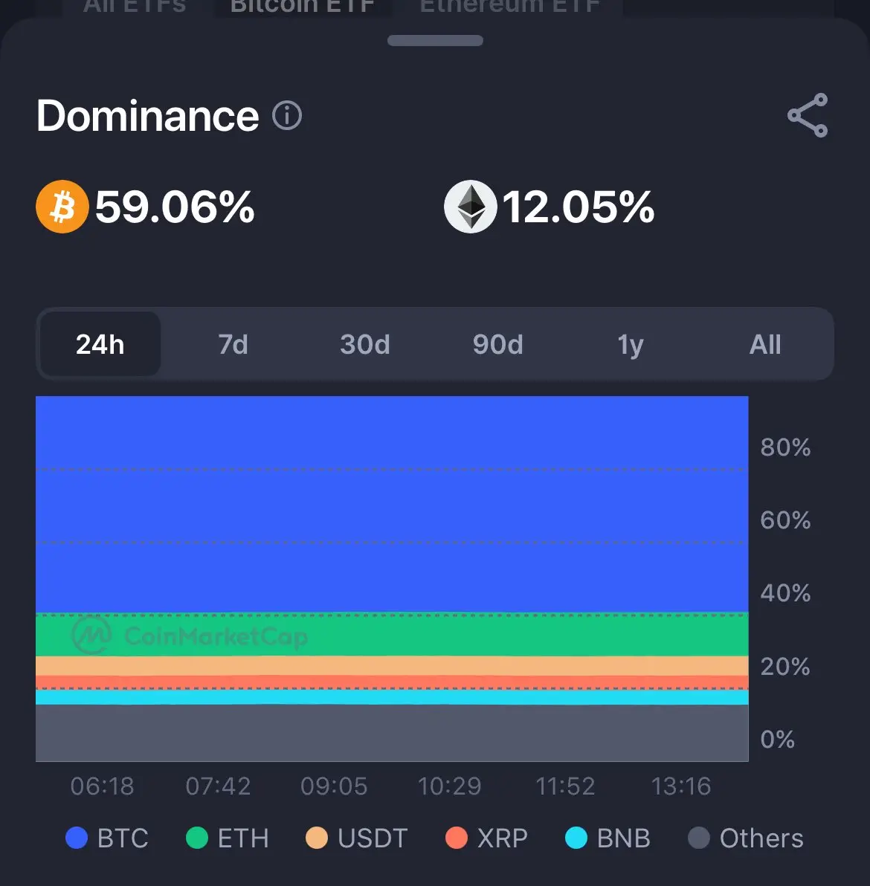
Task: Select the 90d time range
Action: pyautogui.click(x=498, y=344)
